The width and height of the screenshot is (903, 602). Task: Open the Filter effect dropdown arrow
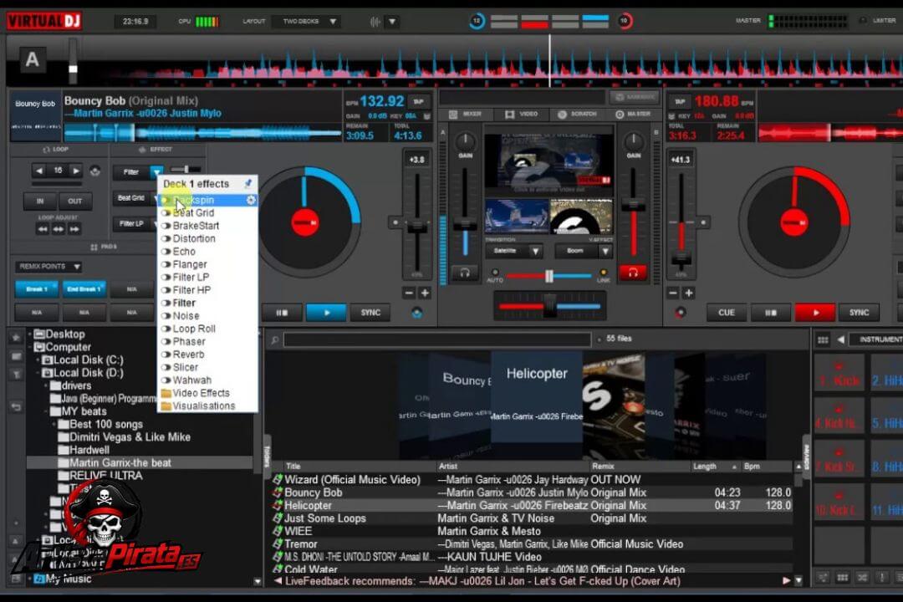(156, 172)
